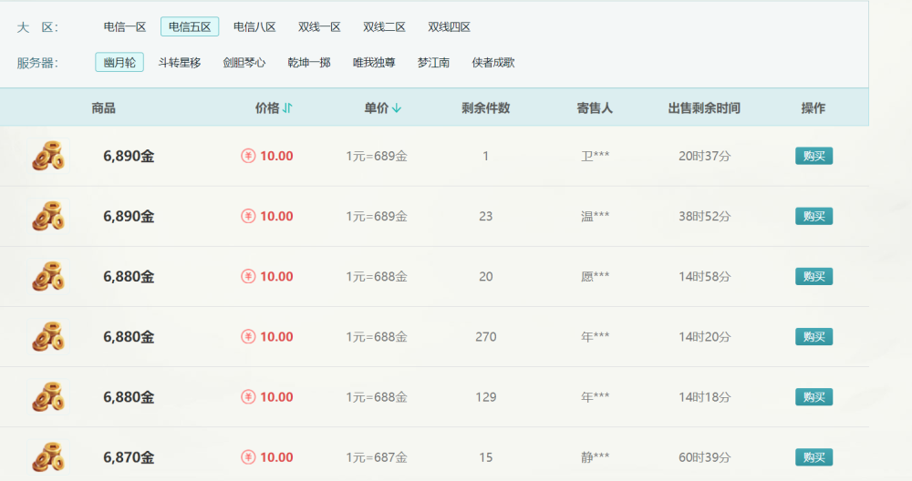Select the 电信五区 region
Image resolution: width=912 pixels, height=481 pixels.
pos(190,26)
